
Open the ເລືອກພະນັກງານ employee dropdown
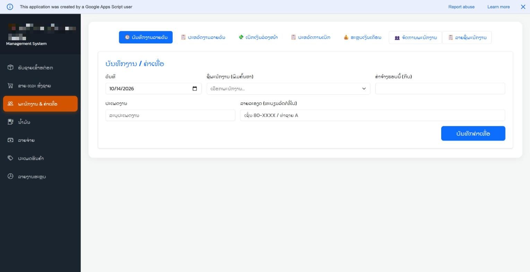point(288,88)
